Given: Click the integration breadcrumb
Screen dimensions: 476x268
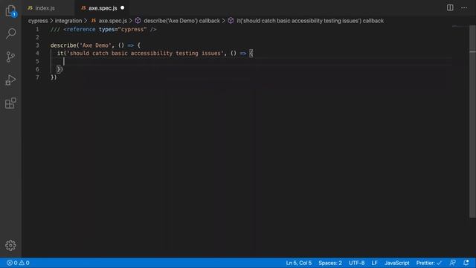Looking at the screenshot, I should [x=68, y=21].
